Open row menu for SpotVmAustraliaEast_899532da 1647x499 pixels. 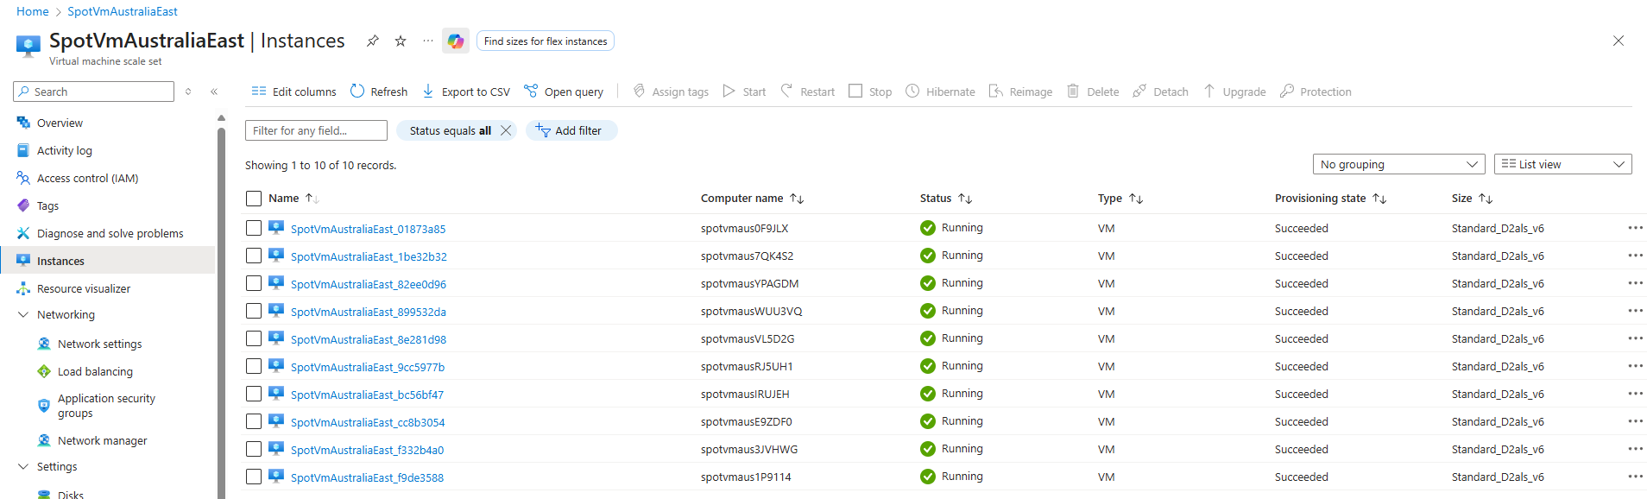coord(1635,311)
